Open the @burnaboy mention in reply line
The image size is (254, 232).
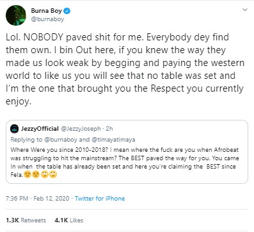(61, 140)
